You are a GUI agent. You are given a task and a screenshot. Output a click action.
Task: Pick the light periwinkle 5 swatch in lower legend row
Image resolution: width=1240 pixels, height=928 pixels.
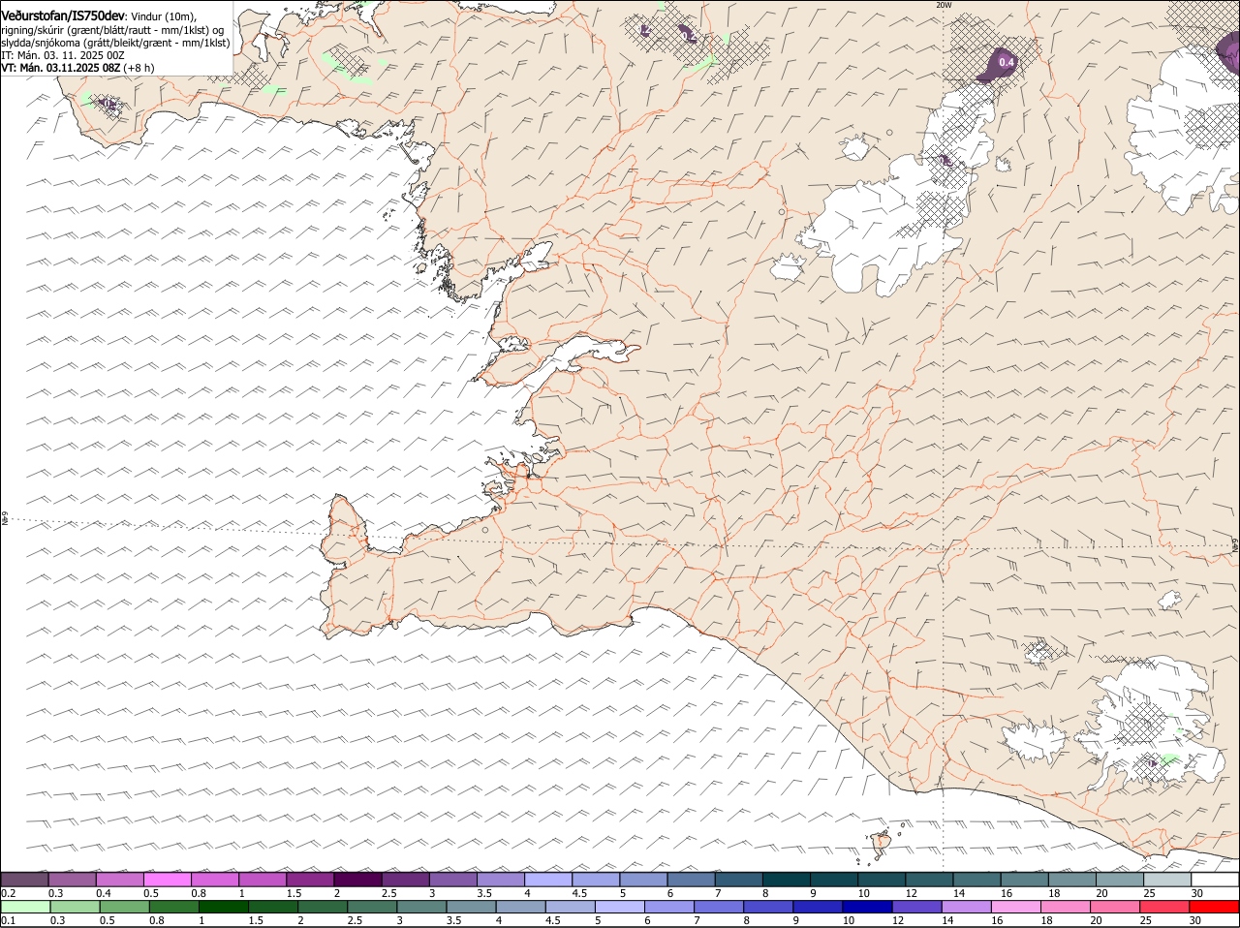click(x=621, y=907)
